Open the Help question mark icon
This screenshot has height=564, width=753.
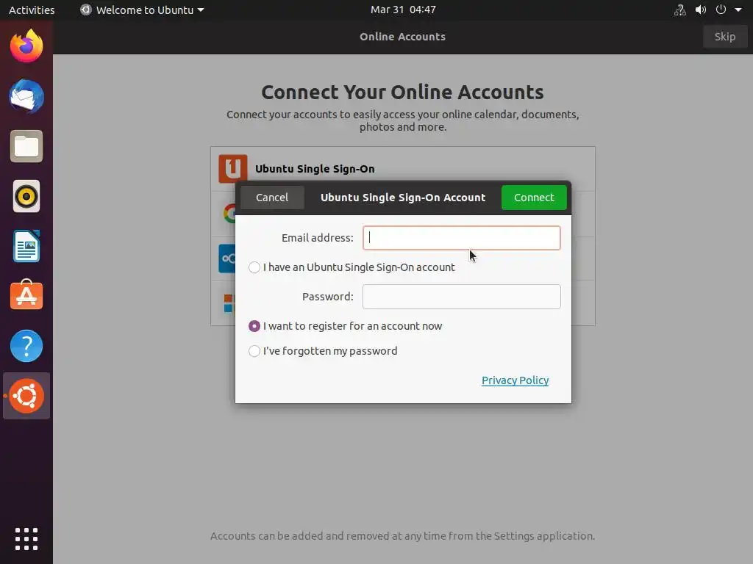pyautogui.click(x=26, y=346)
